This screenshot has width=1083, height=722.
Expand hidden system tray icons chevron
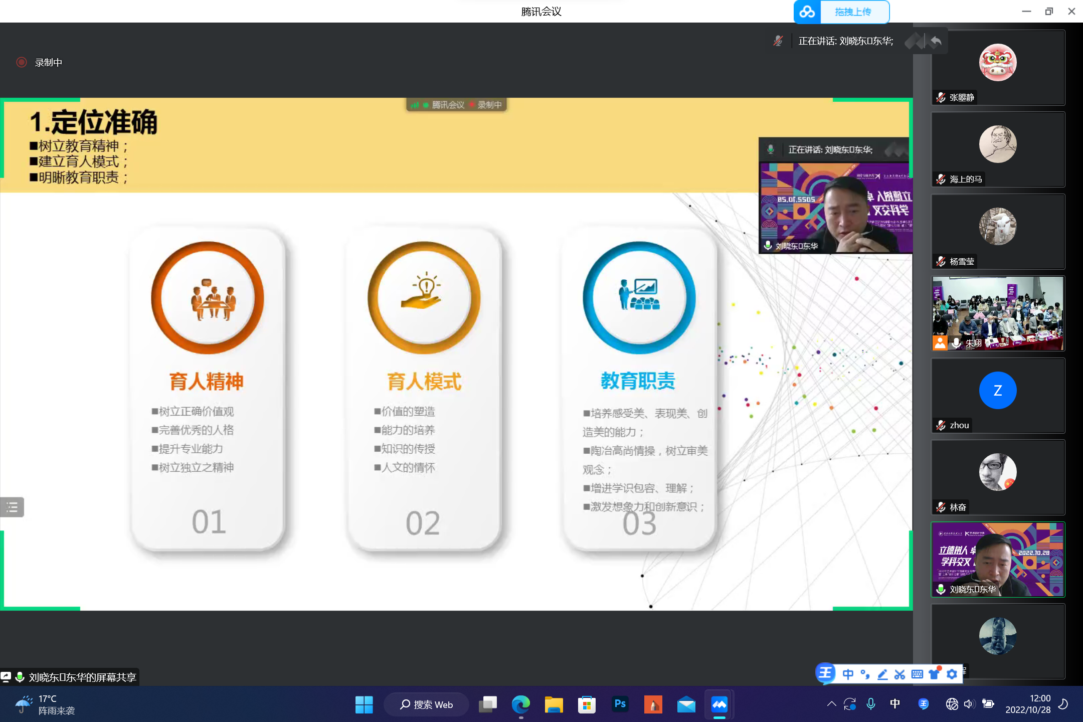[831, 704]
